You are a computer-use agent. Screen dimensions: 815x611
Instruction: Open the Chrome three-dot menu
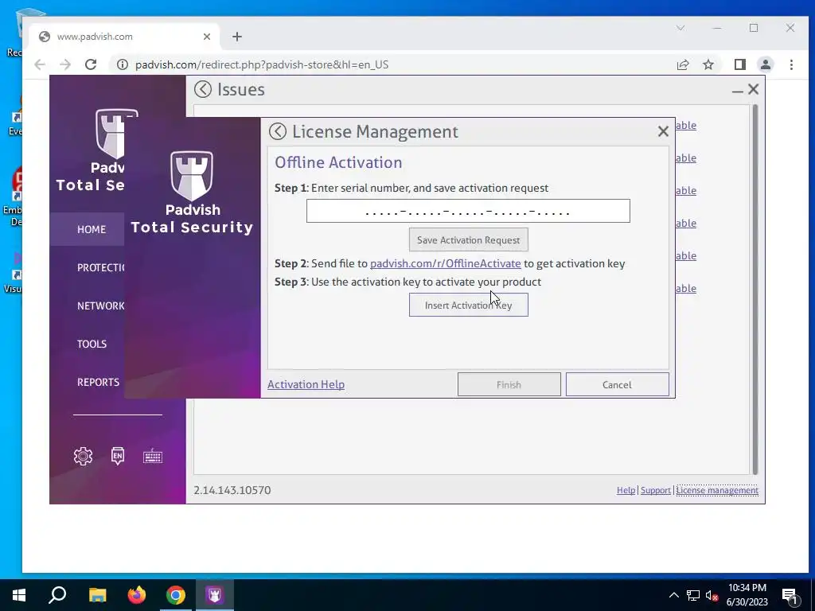click(x=791, y=64)
